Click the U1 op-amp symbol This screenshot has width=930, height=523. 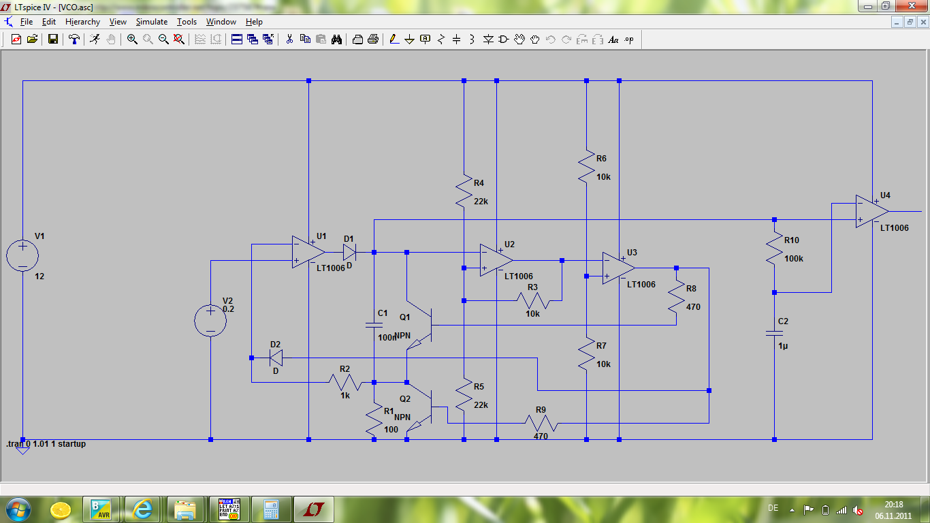click(308, 252)
